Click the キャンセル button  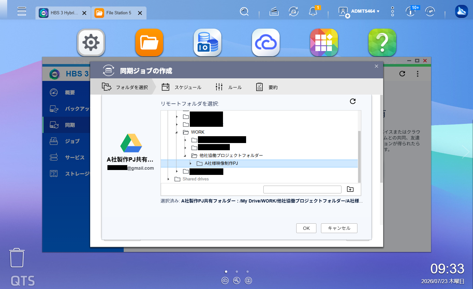339,228
